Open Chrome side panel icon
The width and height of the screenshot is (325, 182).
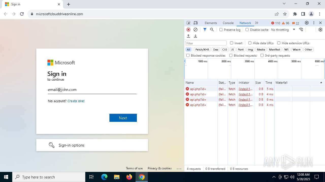303,14
